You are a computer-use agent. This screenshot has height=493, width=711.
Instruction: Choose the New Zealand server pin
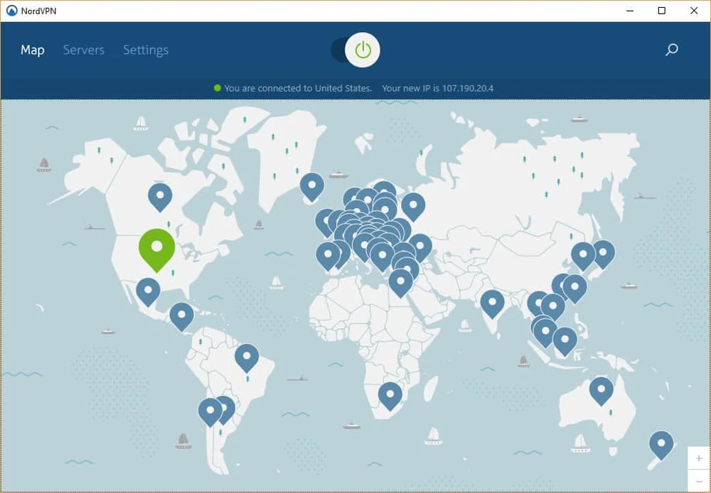(661, 443)
